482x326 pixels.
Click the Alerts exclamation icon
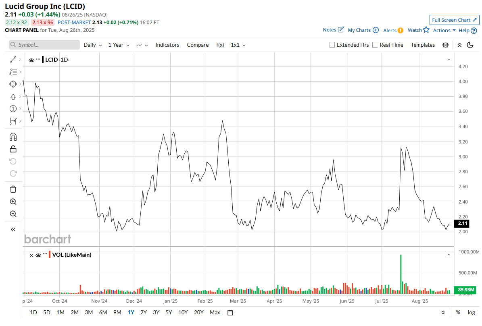400,30
